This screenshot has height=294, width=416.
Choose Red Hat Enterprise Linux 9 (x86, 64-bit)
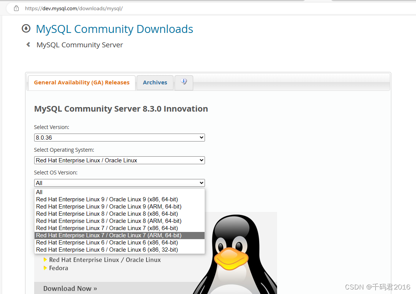107,199
